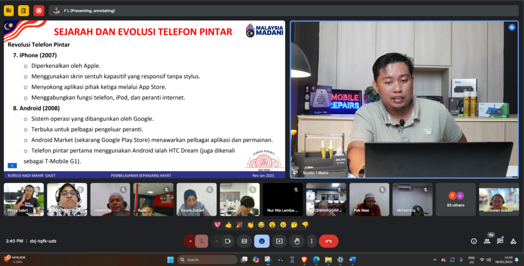Send the surprised face reaction
Viewport: 524px width, 266px height.
pyautogui.click(x=272, y=225)
